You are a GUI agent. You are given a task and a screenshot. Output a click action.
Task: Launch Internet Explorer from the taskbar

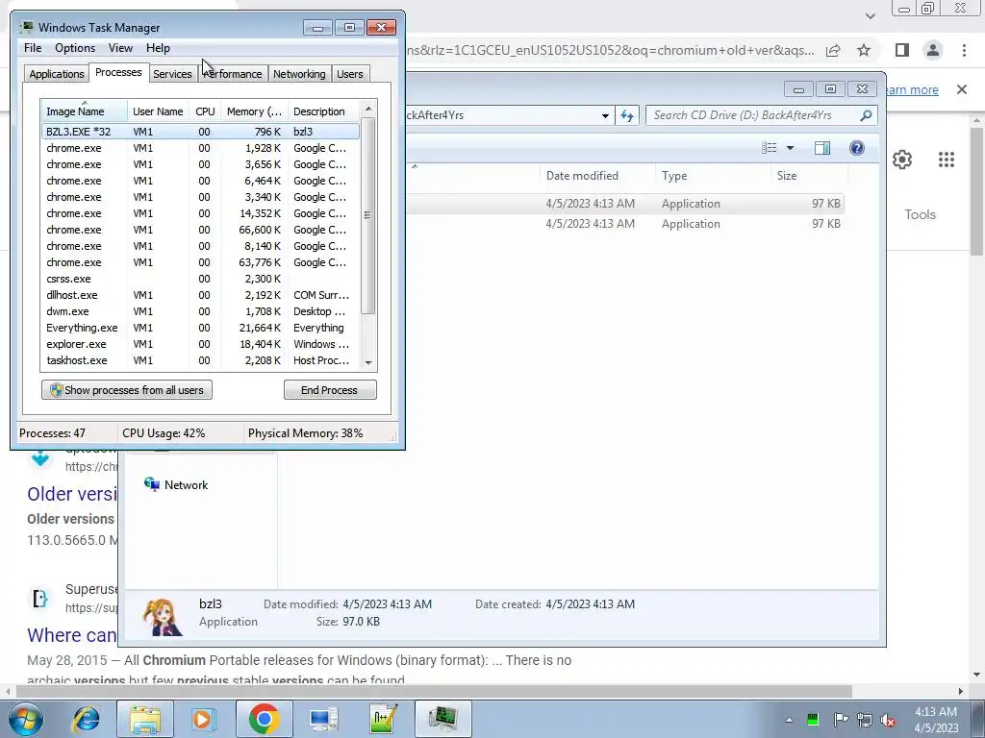pyautogui.click(x=86, y=719)
